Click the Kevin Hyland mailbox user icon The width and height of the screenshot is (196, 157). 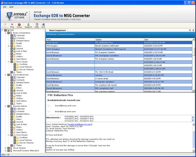click(11, 148)
